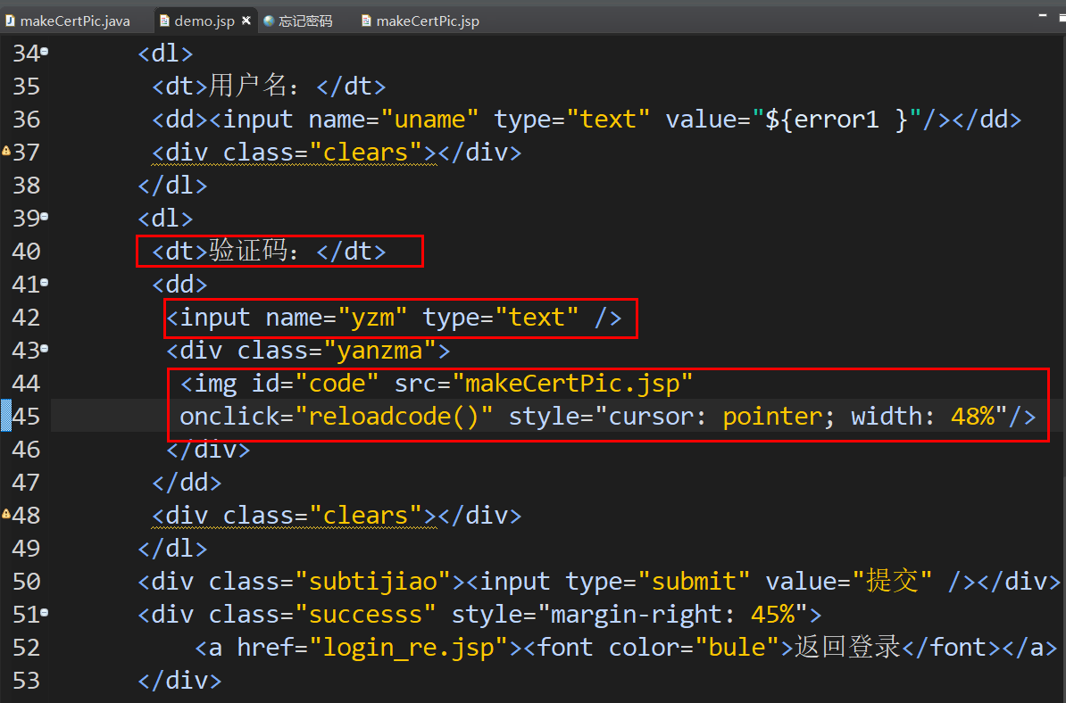
Task: Click "clears" class value on line 37
Action: click(x=366, y=153)
